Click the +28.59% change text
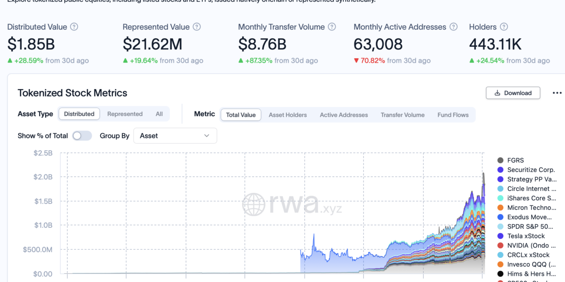565x282 pixels. pyautogui.click(x=29, y=60)
